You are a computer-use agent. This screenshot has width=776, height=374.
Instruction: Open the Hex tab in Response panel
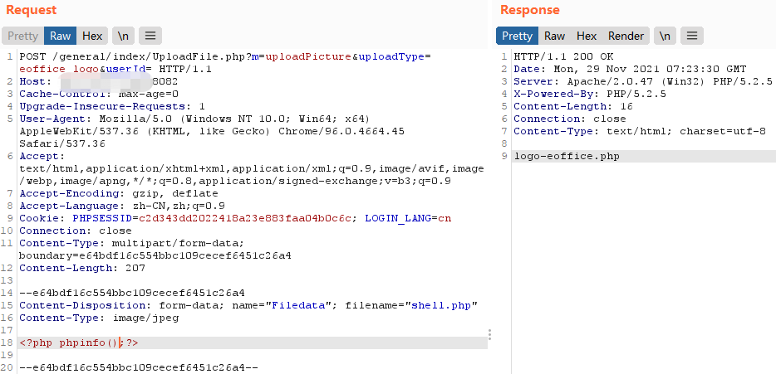tap(587, 36)
